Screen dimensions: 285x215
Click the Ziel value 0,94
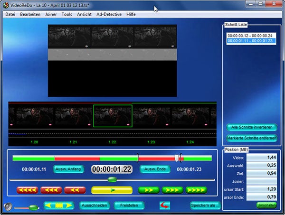tap(262, 173)
